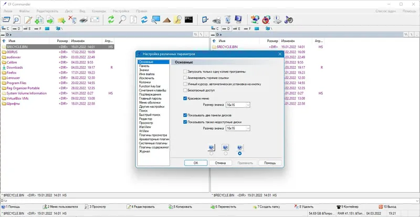Click '10 Выход' function key button
Image resolution: width=420 pixels, height=217 pixels.
point(387,207)
